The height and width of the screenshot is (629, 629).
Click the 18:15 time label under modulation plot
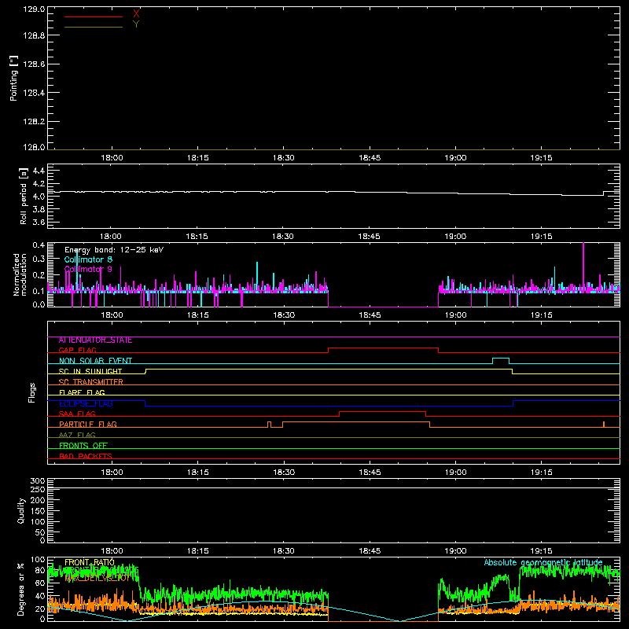pyautogui.click(x=197, y=315)
